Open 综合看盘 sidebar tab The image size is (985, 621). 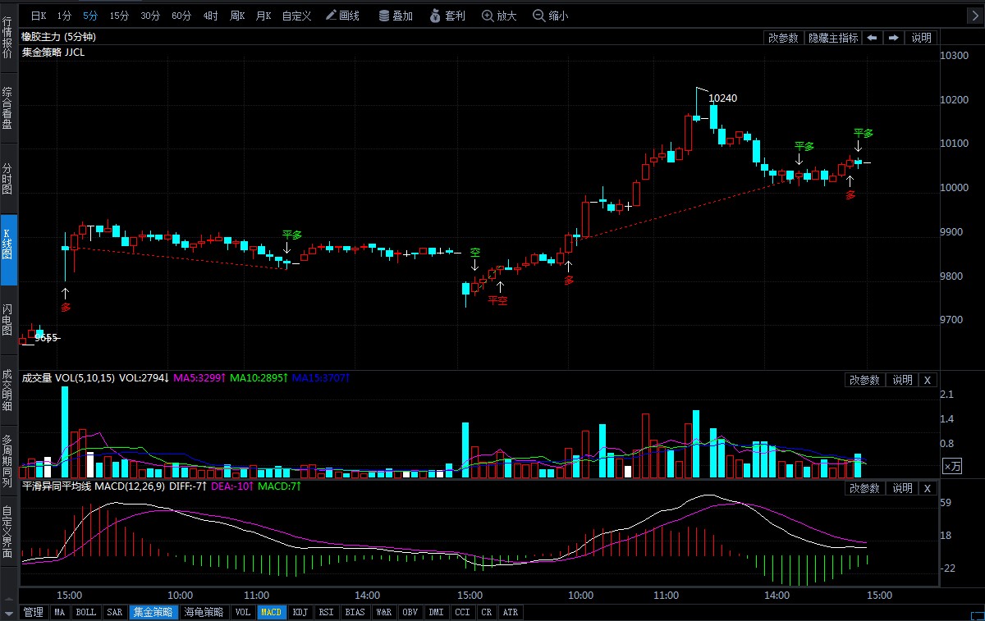[x=8, y=107]
